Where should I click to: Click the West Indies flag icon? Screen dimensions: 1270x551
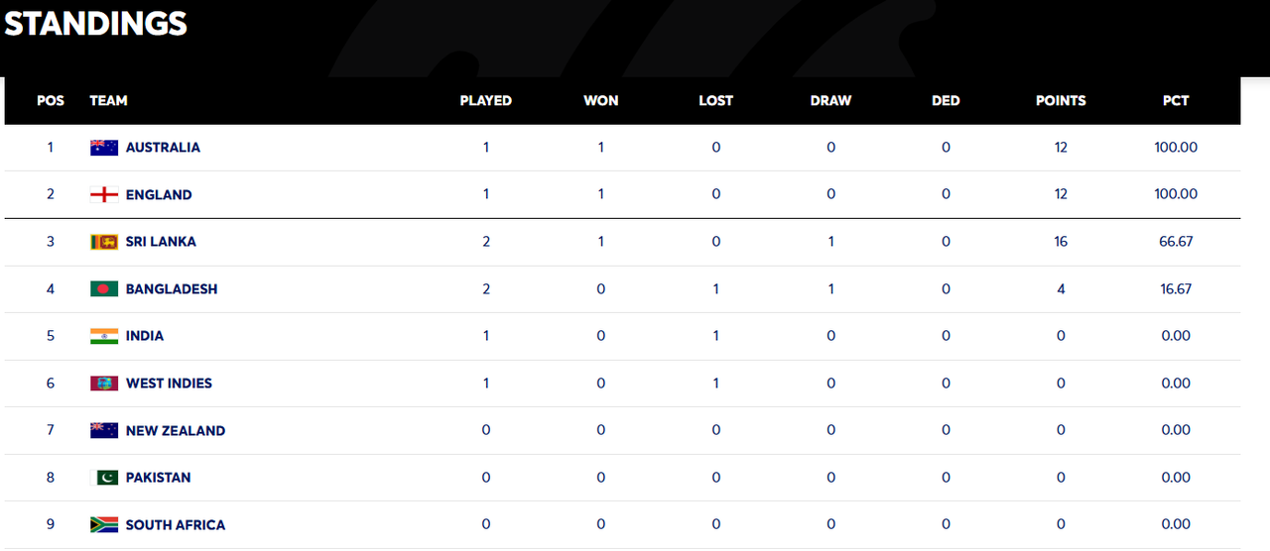point(104,384)
